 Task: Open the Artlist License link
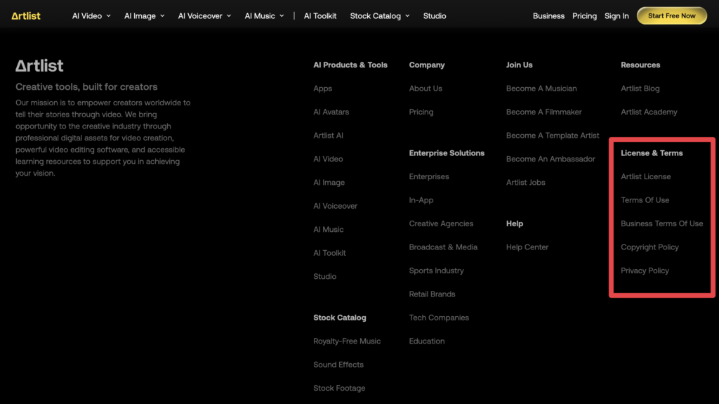click(x=646, y=176)
